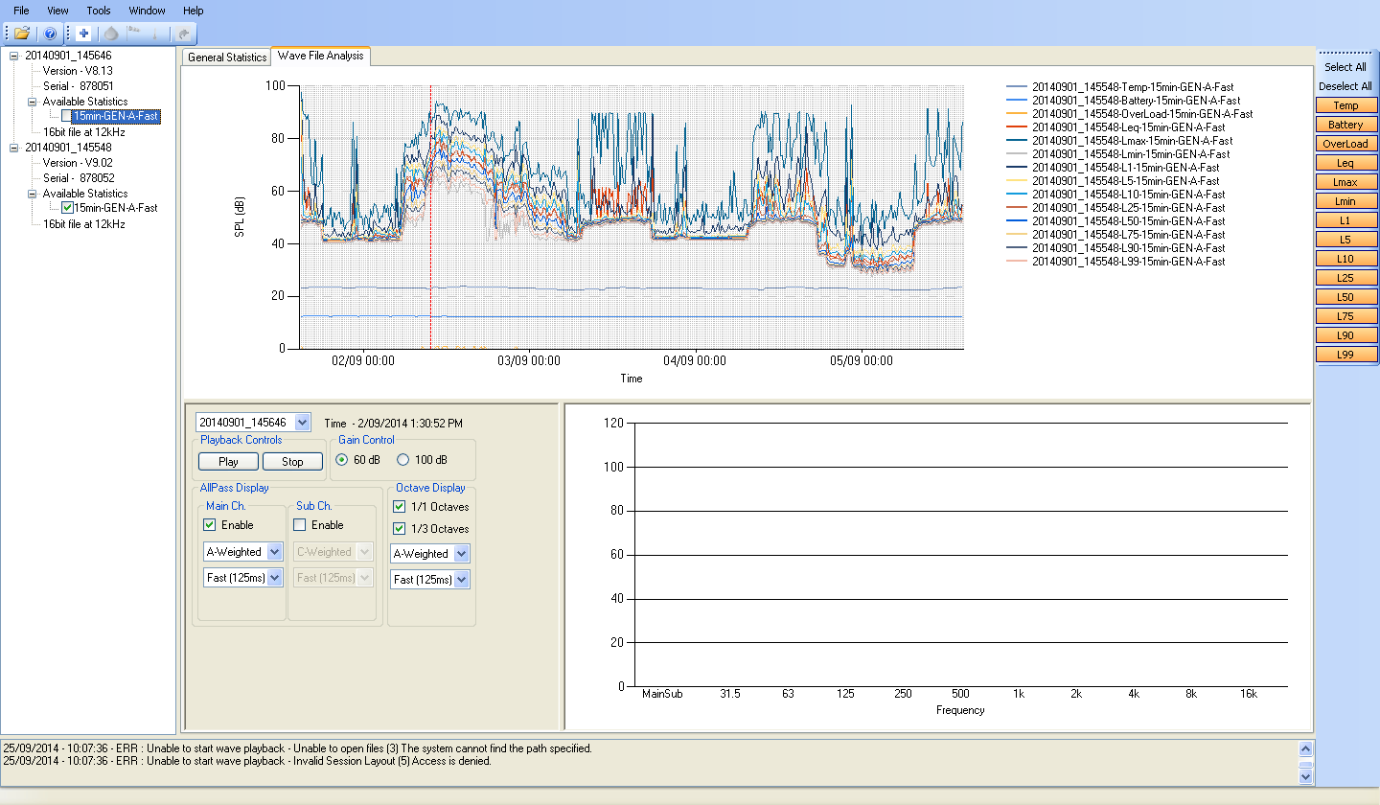This screenshot has height=805, width=1380.
Task: Click the Lmax series button
Action: point(1345,182)
